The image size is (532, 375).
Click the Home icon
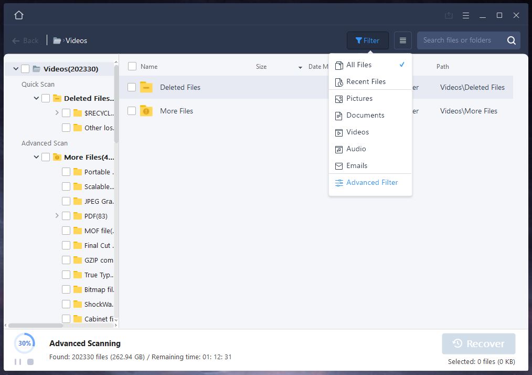pos(19,15)
